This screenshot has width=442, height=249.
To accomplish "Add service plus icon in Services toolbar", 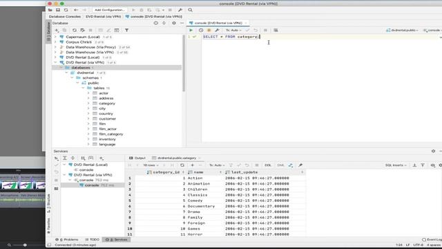I will [x=102, y=158].
